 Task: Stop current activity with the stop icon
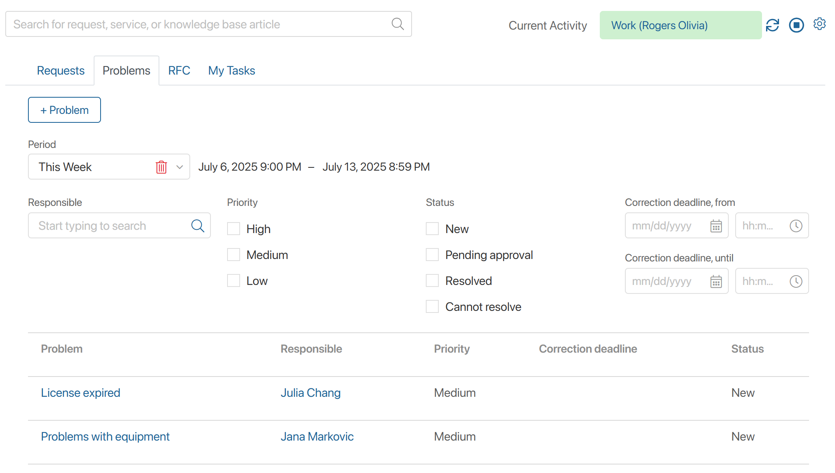click(796, 25)
